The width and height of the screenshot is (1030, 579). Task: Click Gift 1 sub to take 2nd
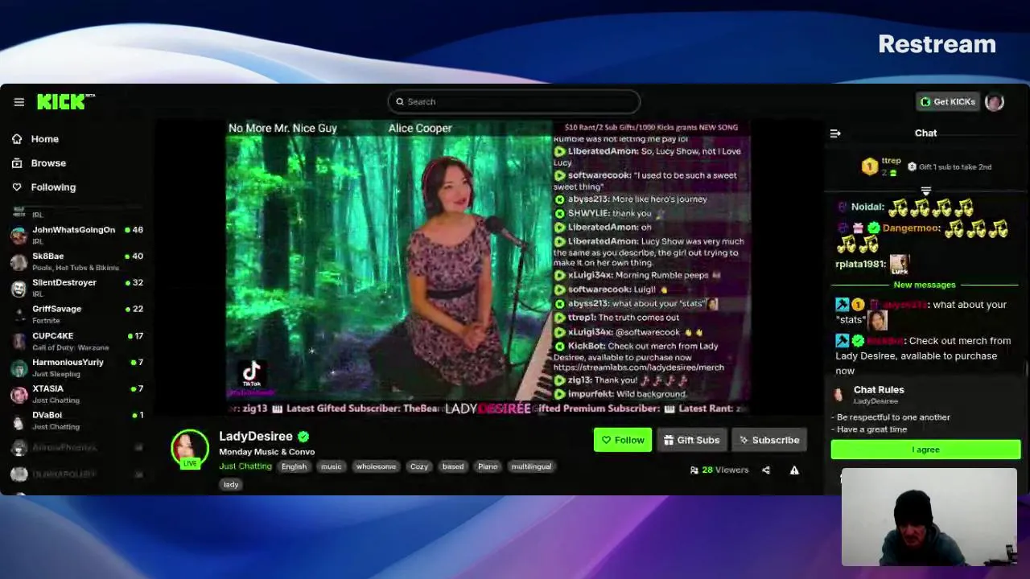click(x=950, y=167)
